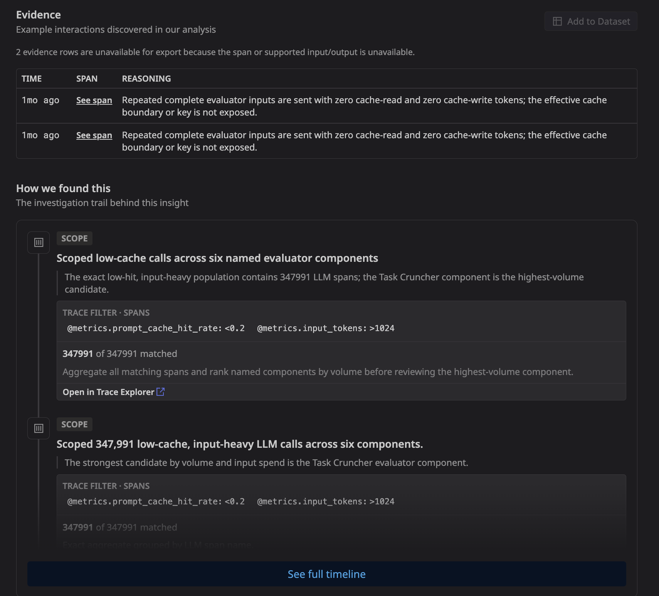Click the external link icon beside Trace Explorer
659x596 pixels.
[x=160, y=392]
